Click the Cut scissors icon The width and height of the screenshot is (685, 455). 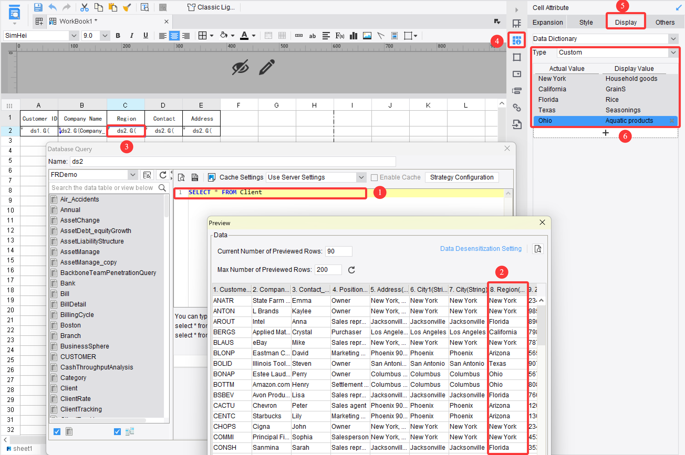coord(84,7)
